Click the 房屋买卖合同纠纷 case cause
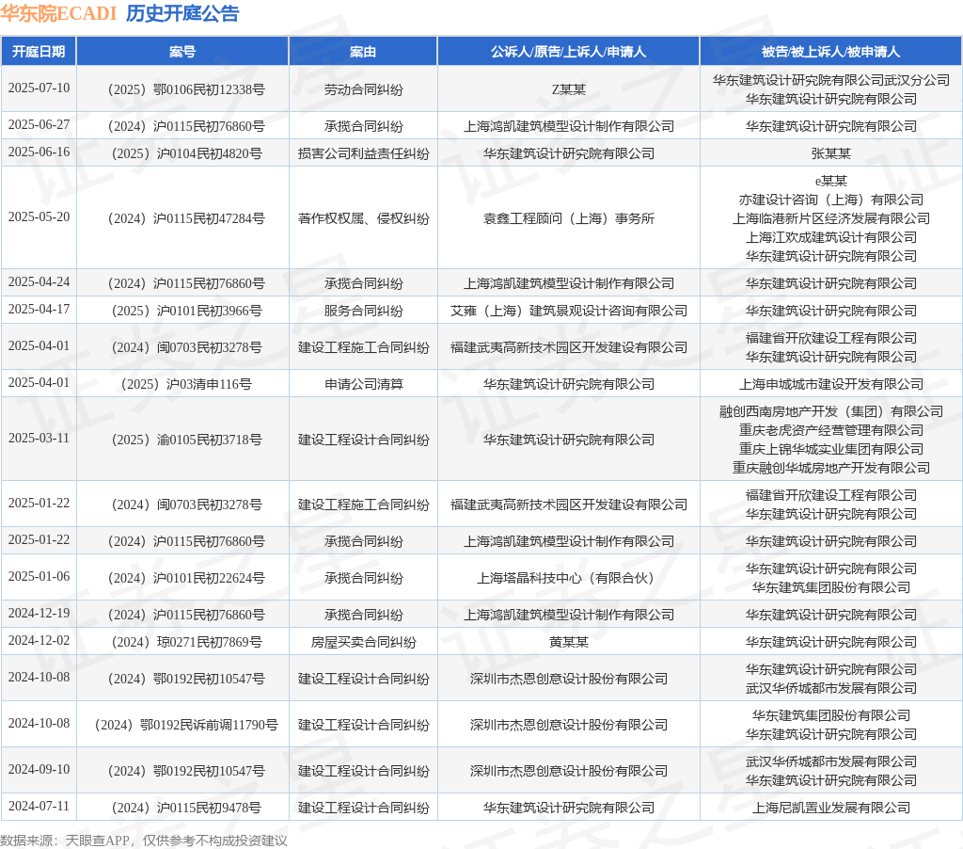963x849 pixels. pyautogui.click(x=364, y=643)
